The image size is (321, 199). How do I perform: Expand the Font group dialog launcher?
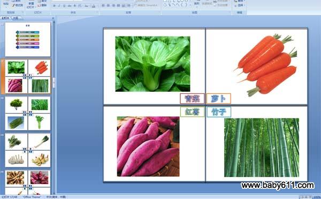click(97, 12)
